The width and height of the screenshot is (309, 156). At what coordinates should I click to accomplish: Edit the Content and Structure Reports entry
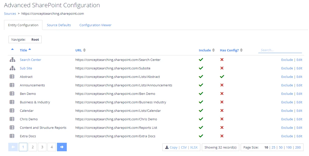[299, 128]
